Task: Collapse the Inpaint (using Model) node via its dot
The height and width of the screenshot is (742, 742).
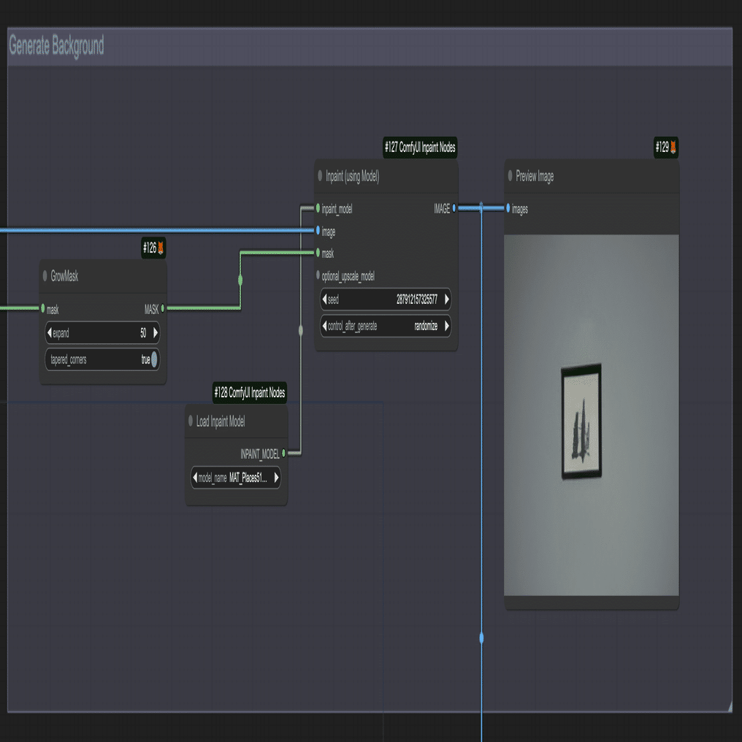Action: (320, 176)
